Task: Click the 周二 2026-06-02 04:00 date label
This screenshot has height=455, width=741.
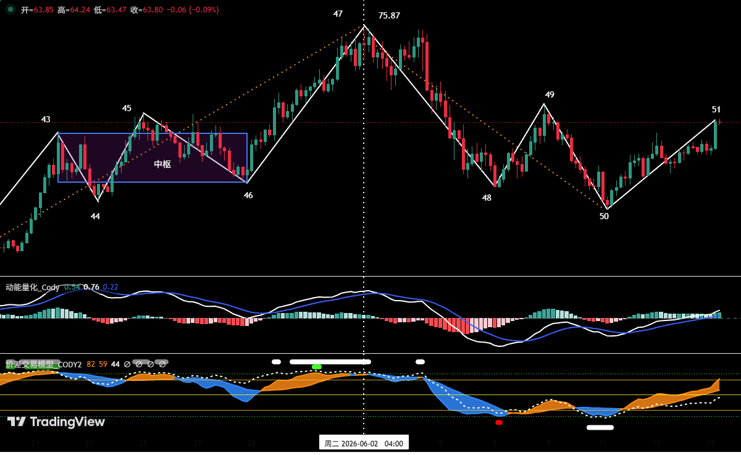Action: click(x=364, y=443)
